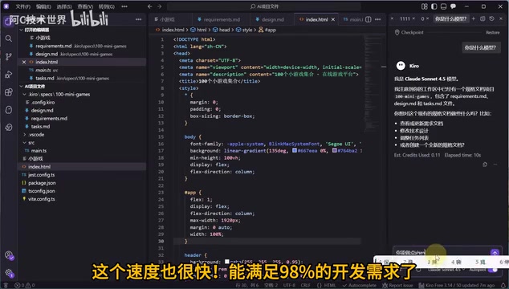Open editor tab bar more actions
This screenshot has height=289, width=509.
coord(378,19)
